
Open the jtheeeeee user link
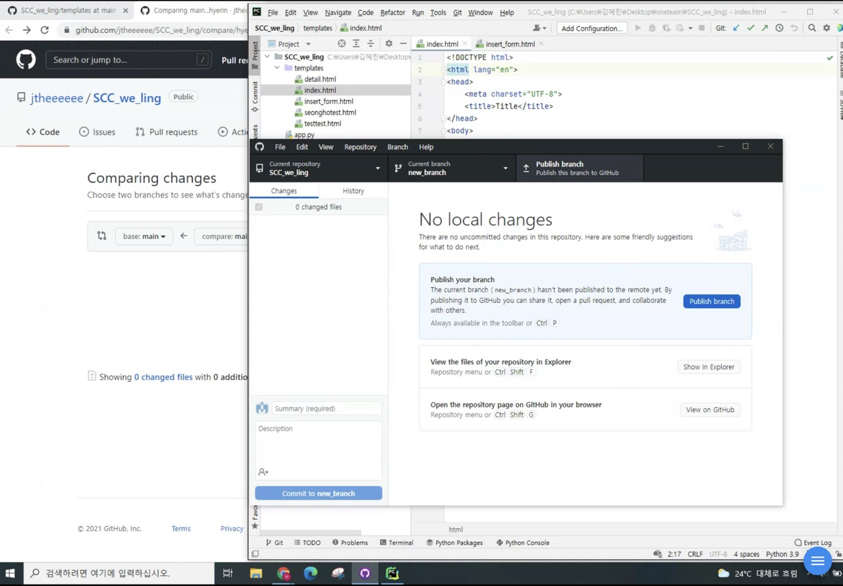[x=57, y=98]
